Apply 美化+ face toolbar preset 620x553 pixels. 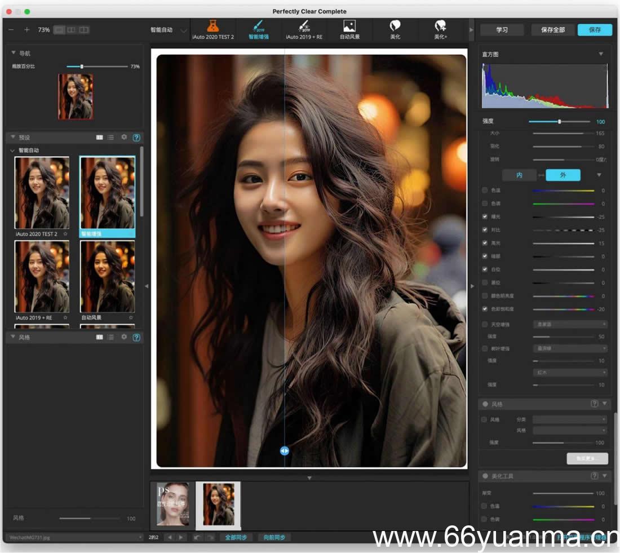(x=441, y=30)
